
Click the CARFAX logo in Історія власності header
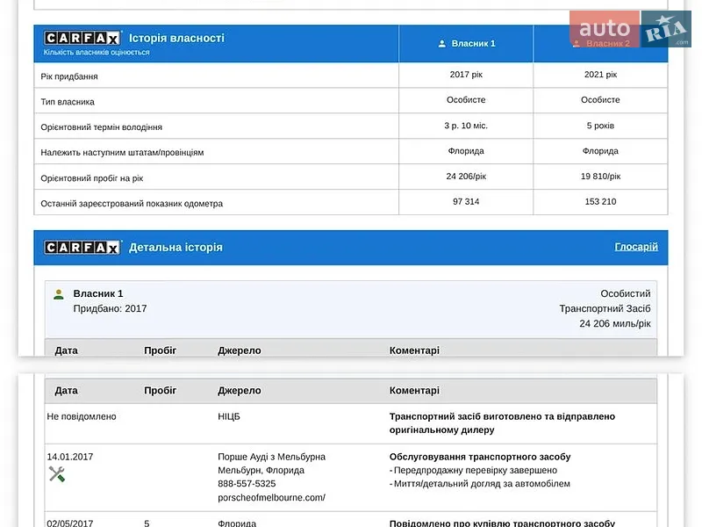pyautogui.click(x=82, y=38)
